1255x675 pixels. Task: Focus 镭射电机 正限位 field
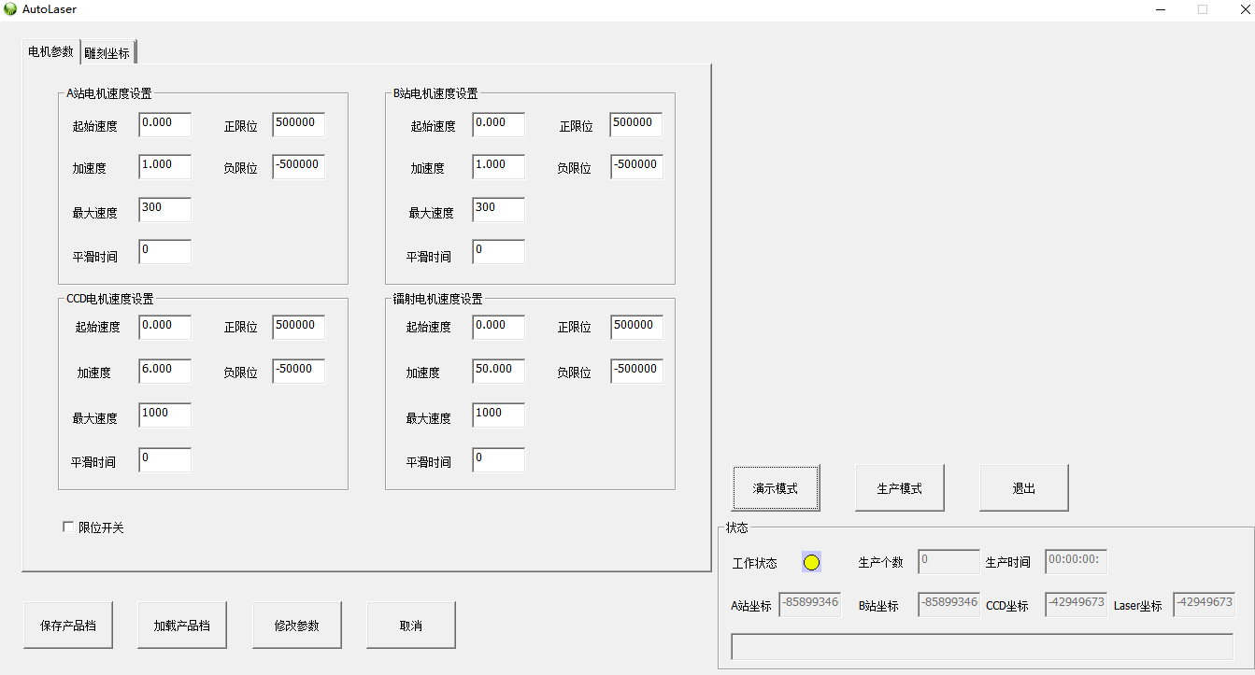click(637, 328)
